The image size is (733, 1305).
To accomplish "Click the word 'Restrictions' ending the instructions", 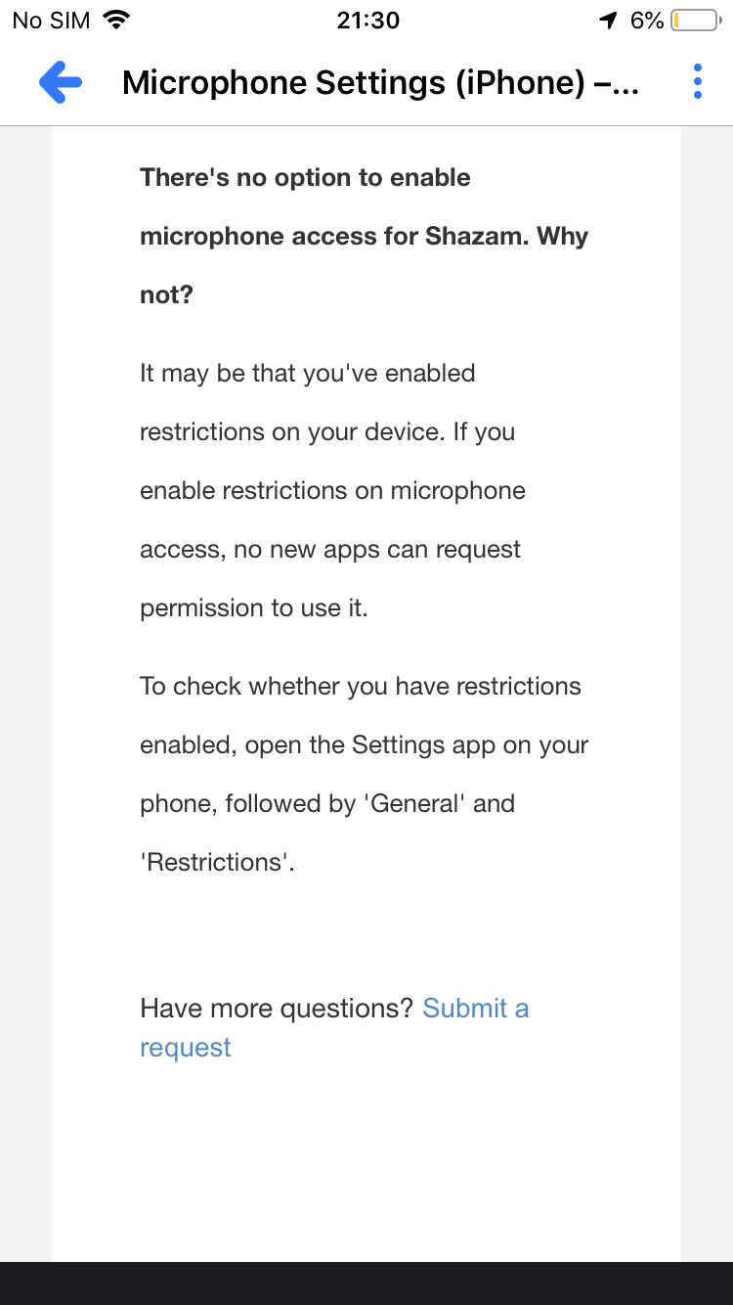I will [216, 862].
